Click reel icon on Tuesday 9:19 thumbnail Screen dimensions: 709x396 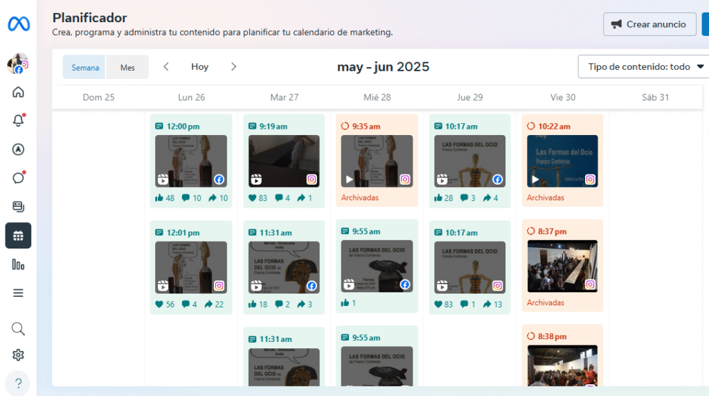pos(256,179)
